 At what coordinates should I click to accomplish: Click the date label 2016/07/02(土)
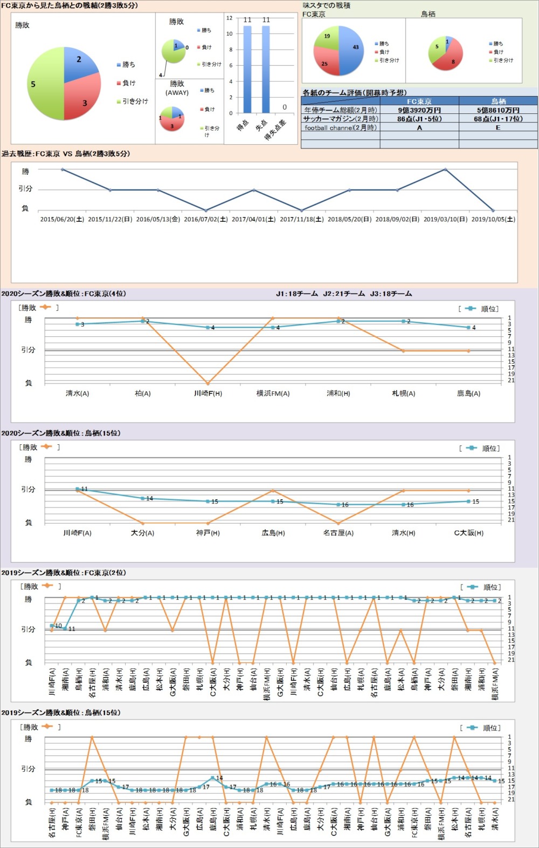[x=206, y=220]
